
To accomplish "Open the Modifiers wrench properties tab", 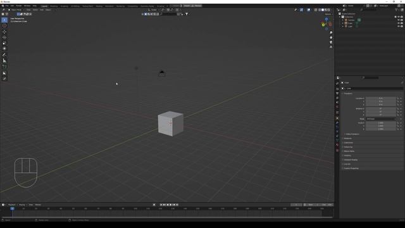I will [337, 123].
